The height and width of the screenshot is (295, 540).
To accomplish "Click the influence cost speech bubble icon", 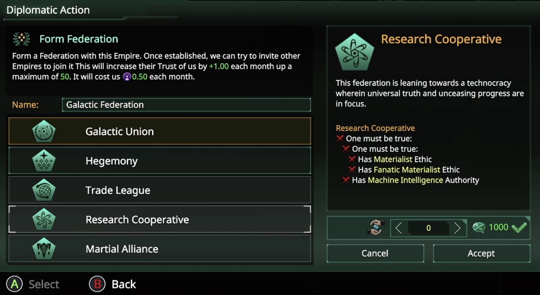I will (479, 227).
